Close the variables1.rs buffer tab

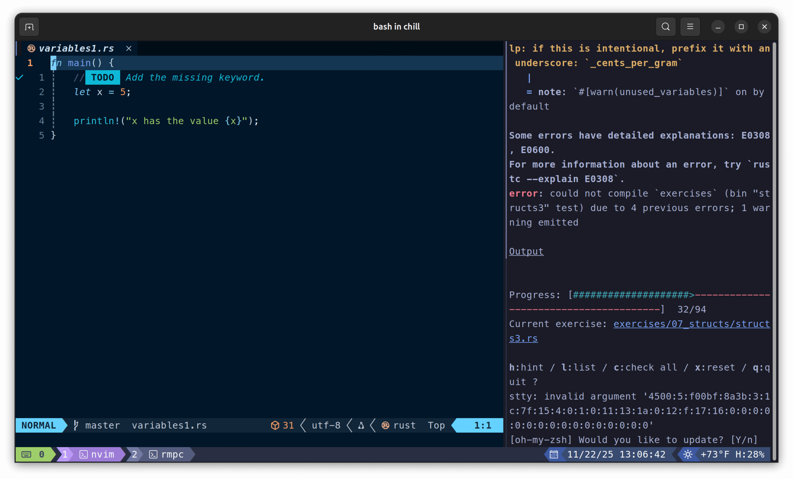tap(129, 49)
